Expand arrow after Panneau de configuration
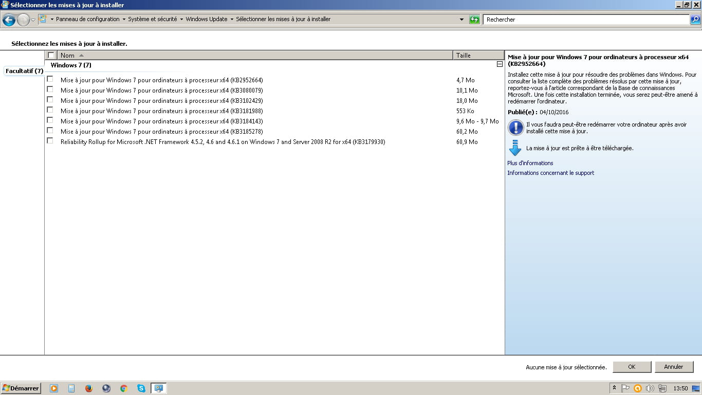702x395 pixels. (124, 20)
